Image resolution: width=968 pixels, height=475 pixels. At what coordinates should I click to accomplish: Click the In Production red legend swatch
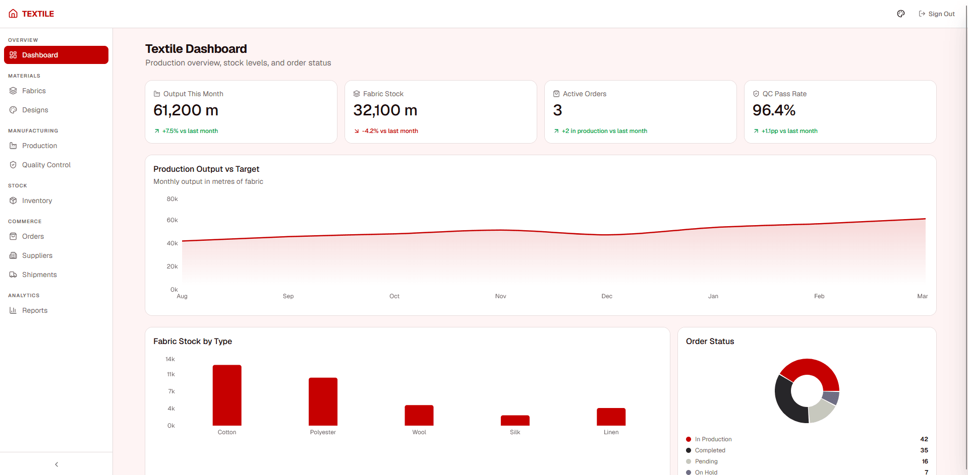point(689,439)
